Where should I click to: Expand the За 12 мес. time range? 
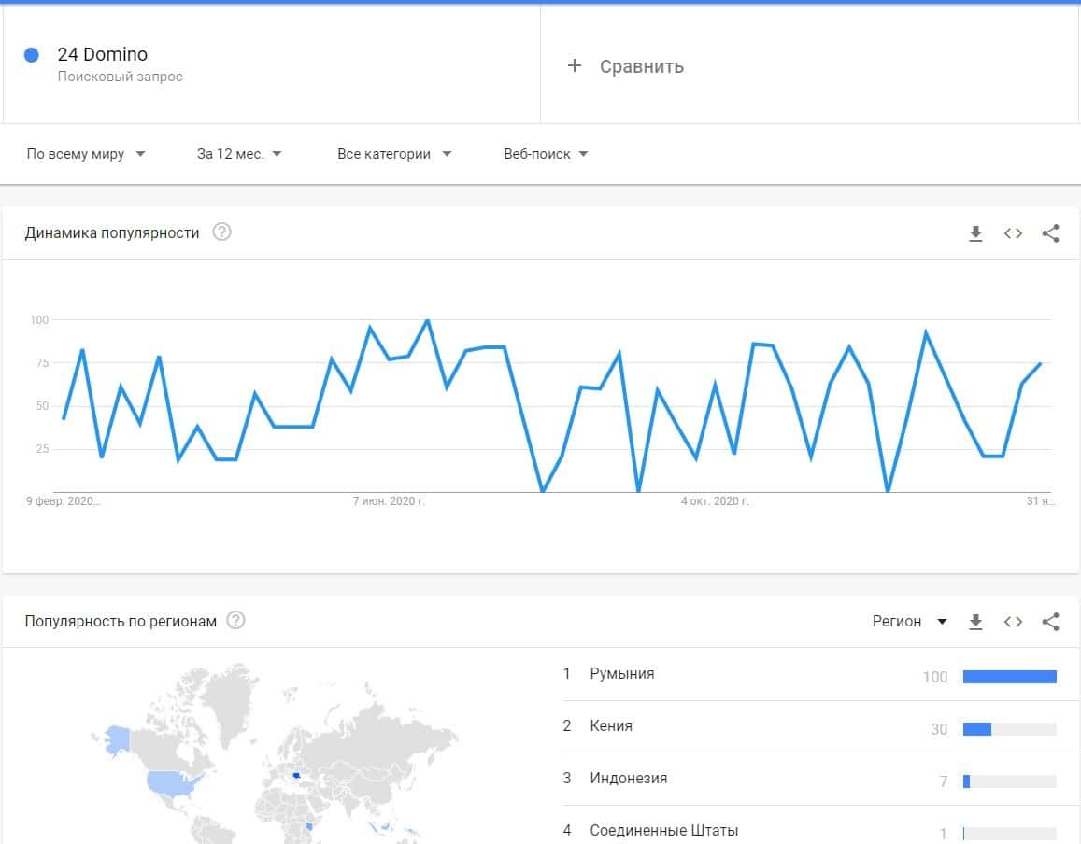click(239, 154)
